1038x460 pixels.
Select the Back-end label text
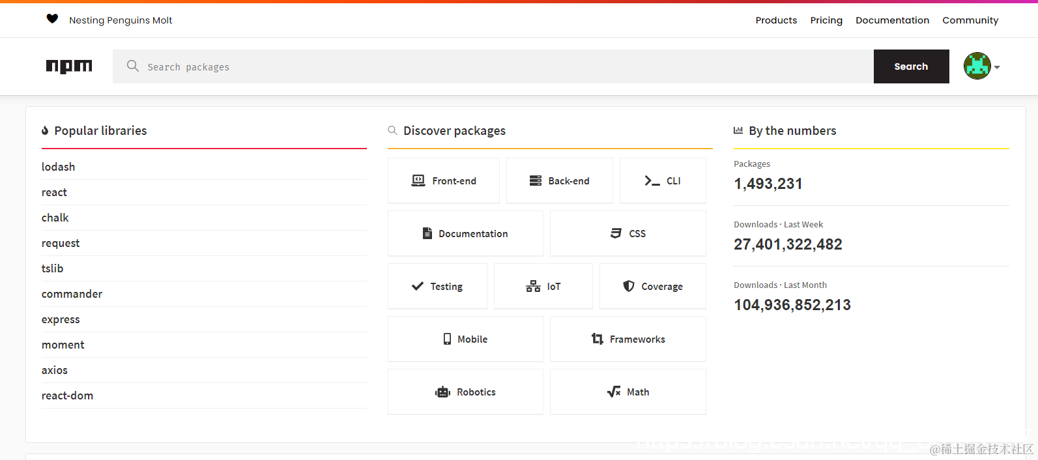tap(569, 181)
